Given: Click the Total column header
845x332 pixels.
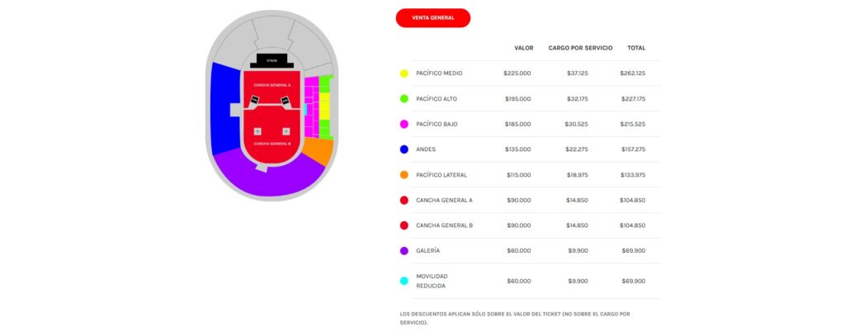Looking at the screenshot, I should (x=635, y=48).
